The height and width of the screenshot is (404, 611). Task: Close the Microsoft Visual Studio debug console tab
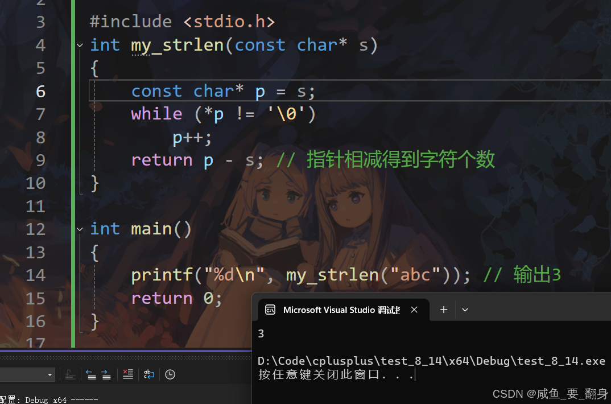tap(414, 310)
